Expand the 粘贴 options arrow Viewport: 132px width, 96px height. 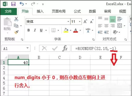pyautogui.click(x=8, y=33)
